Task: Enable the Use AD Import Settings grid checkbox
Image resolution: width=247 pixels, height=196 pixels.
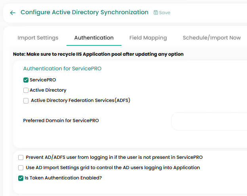Action: point(21,168)
